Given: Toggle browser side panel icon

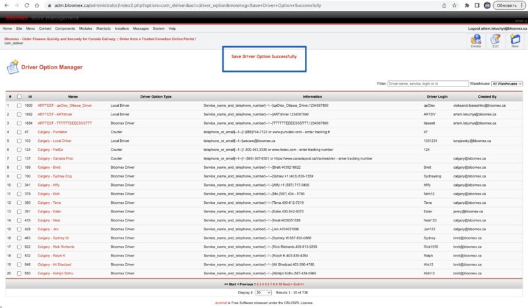Looking at the screenshot, I should [x=477, y=5].
